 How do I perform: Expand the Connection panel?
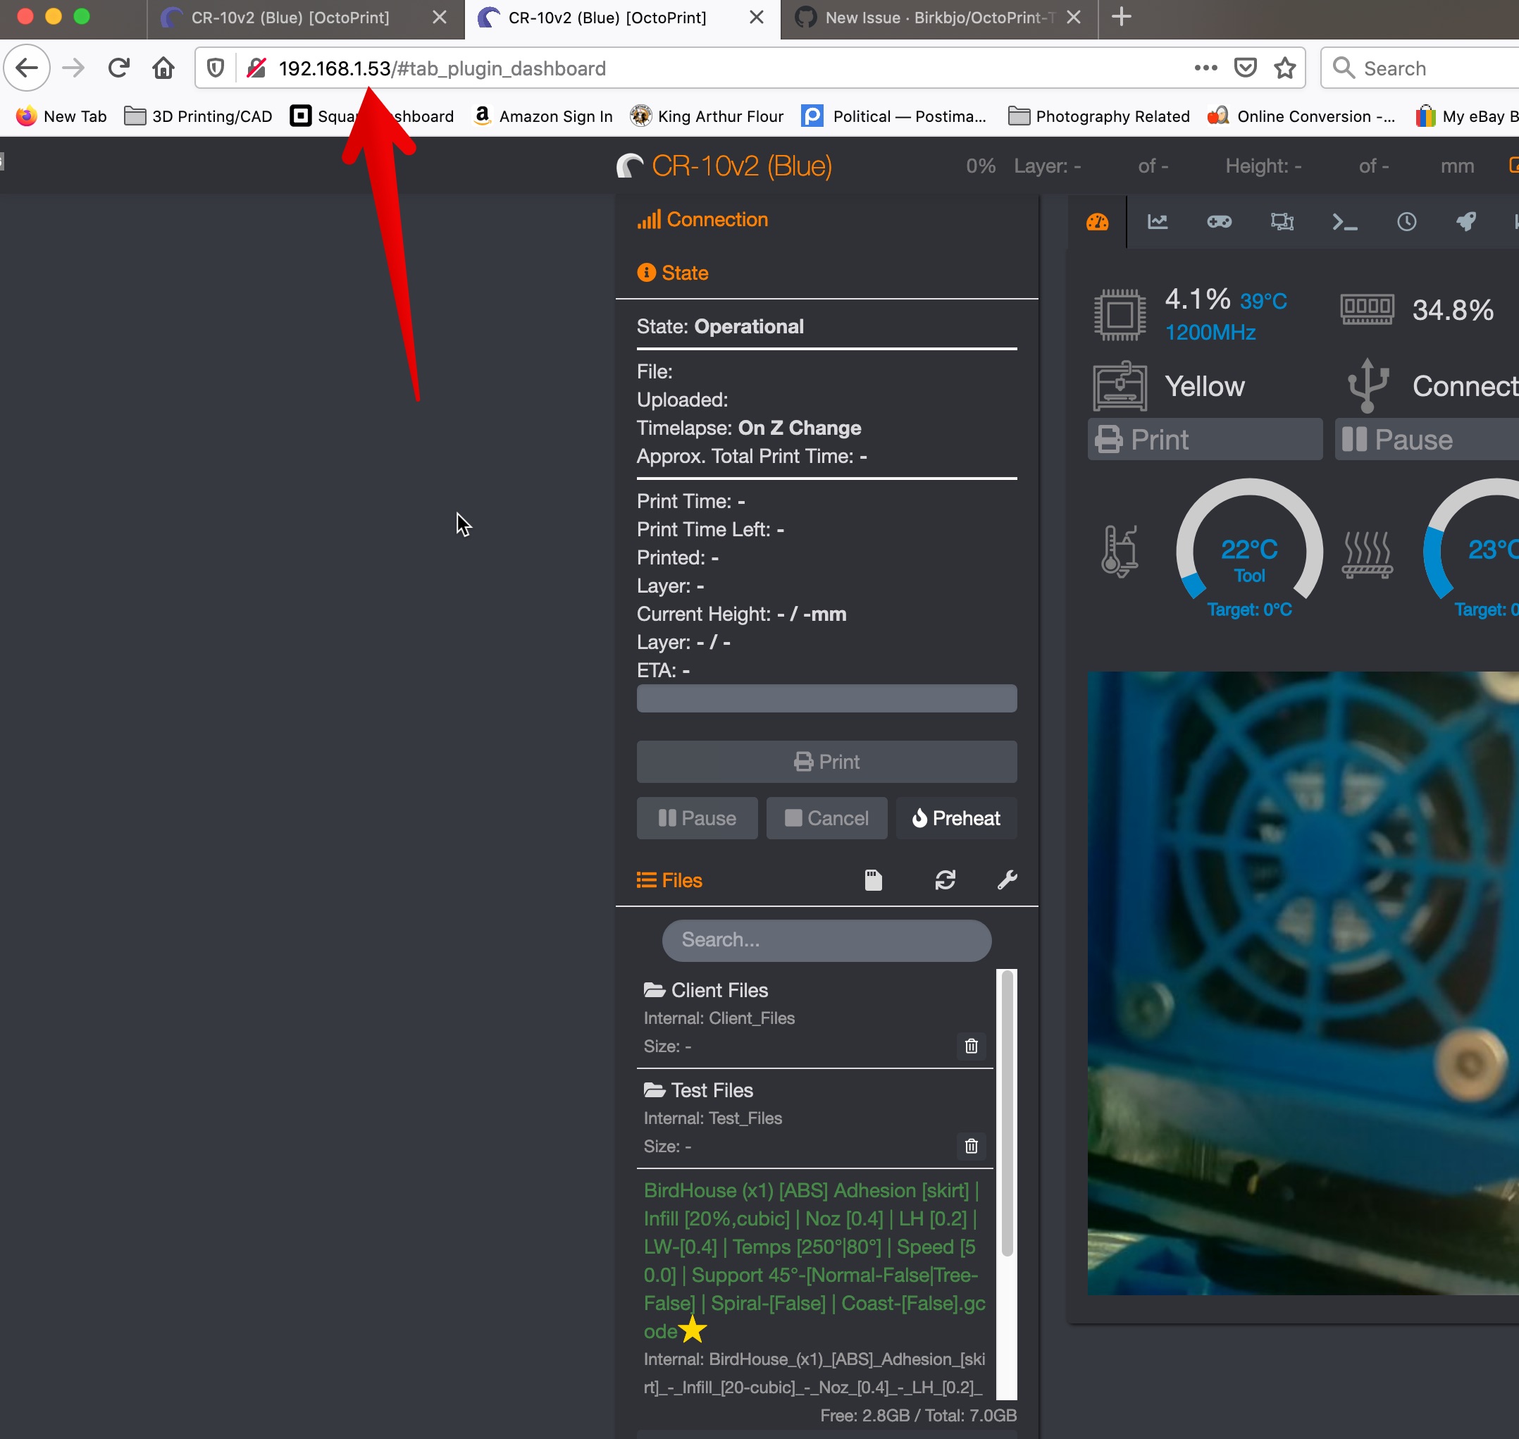pyautogui.click(x=717, y=219)
